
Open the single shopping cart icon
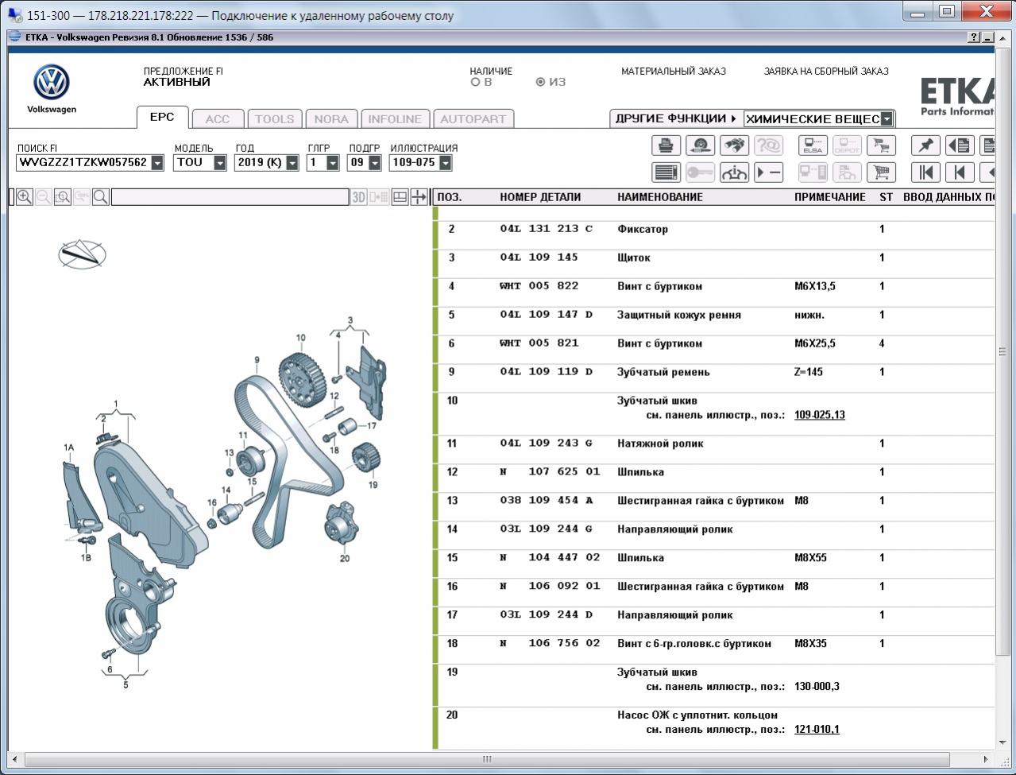pos(881,172)
